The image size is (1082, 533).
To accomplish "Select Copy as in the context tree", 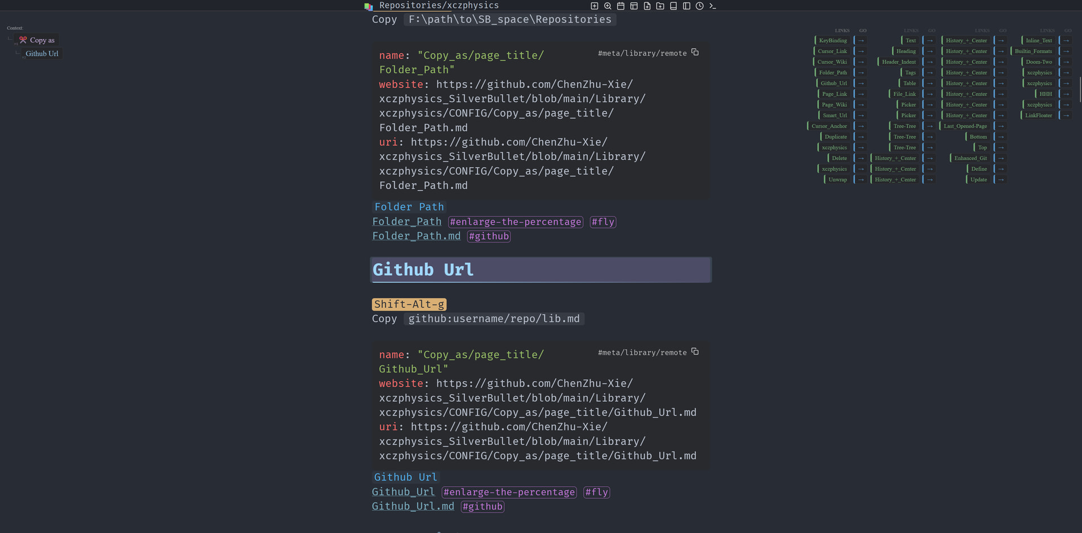I will coord(42,41).
